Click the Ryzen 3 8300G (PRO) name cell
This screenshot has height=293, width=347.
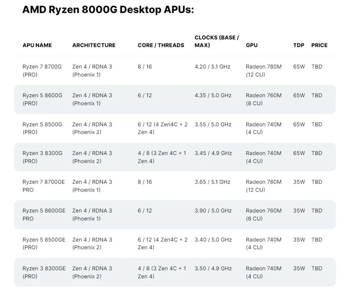42,157
